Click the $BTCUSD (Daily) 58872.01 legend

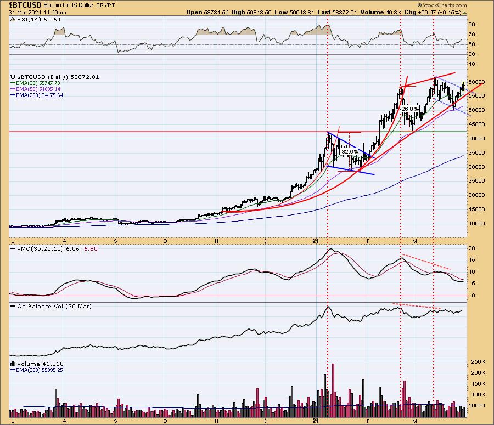[x=58, y=77]
